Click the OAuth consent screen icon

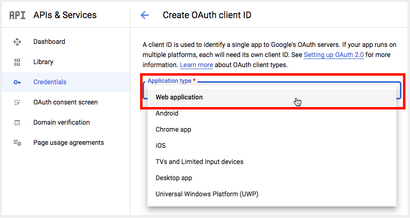point(17,102)
